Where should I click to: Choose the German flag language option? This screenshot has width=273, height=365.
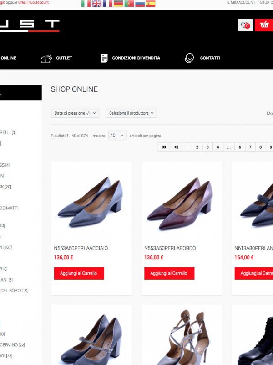click(118, 4)
